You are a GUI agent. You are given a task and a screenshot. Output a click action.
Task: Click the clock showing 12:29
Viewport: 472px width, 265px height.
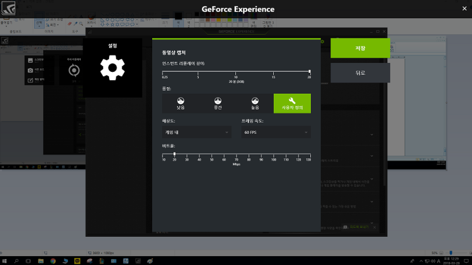(x=451, y=260)
